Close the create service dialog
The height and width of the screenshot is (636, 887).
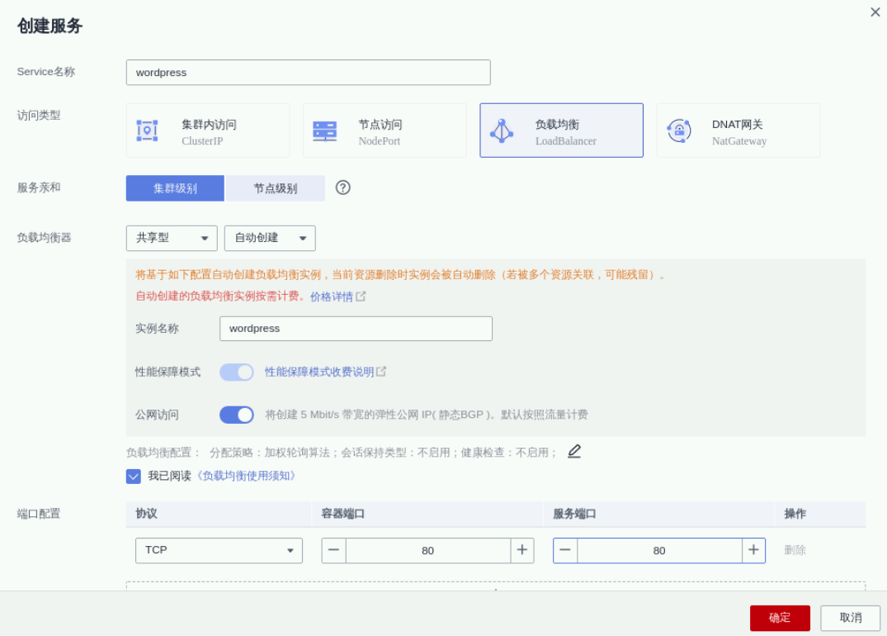coord(875,12)
